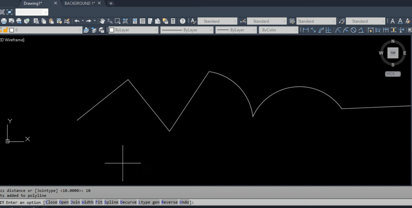Click the Help question mark icon
This screenshot has width=412, height=208.
(x=183, y=21)
